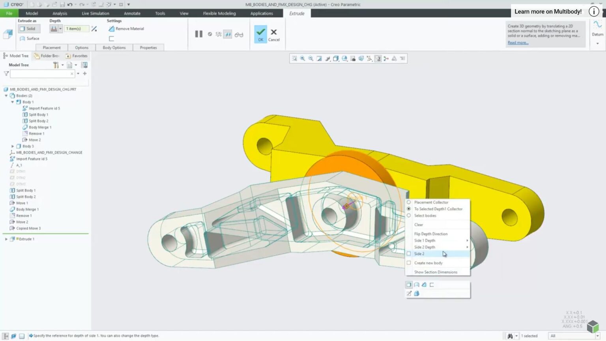Switch to the Flexible Modeling tab
Image resolution: width=606 pixels, height=341 pixels.
219,13
